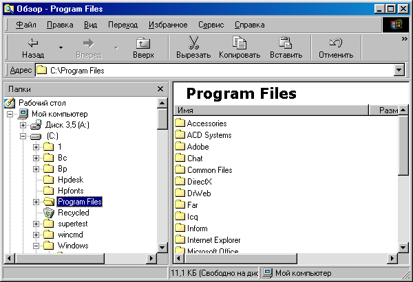Click folder tree scroll down arrow
Screen dimensions: 413x282
coord(162,247)
